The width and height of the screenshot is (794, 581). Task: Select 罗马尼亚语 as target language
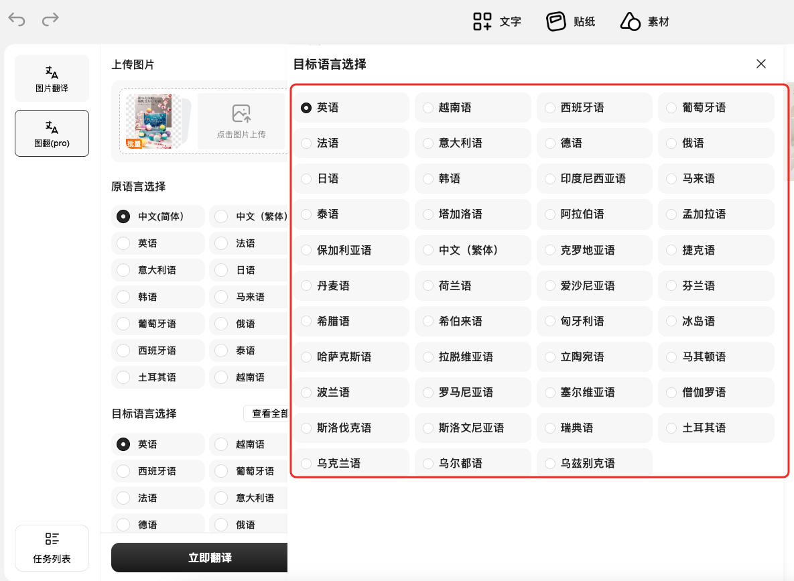(473, 392)
